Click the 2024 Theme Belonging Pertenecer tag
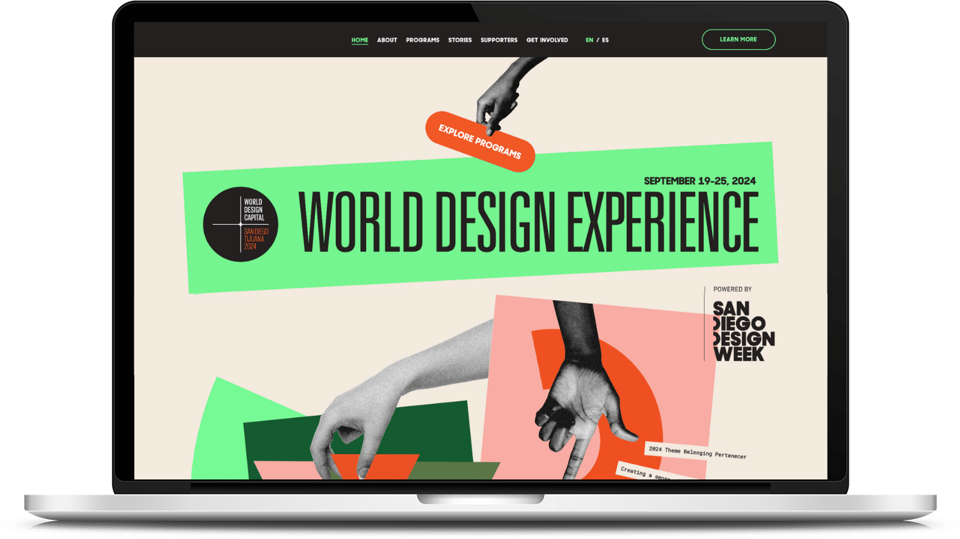The height and width of the screenshot is (539, 960). 697,451
